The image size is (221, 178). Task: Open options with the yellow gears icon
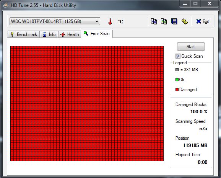185,21
